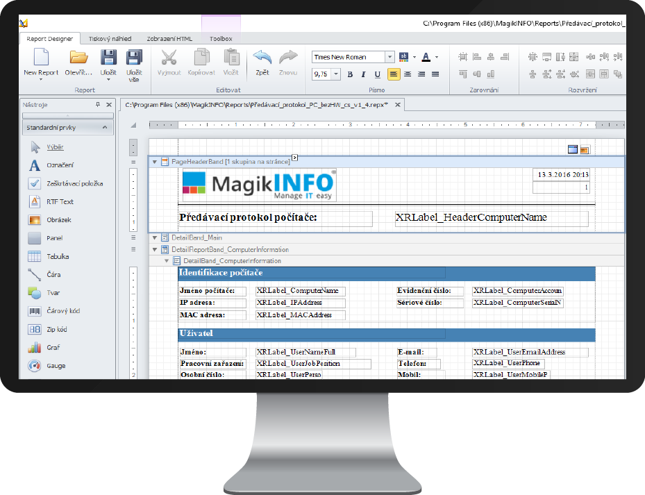
Task: Open Times New Roman font dropdown
Action: coord(389,57)
